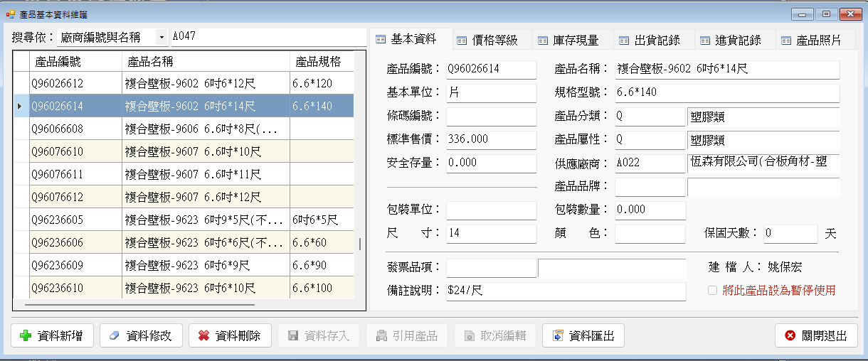Click the product list vertical scrollbar thumb

(360, 244)
